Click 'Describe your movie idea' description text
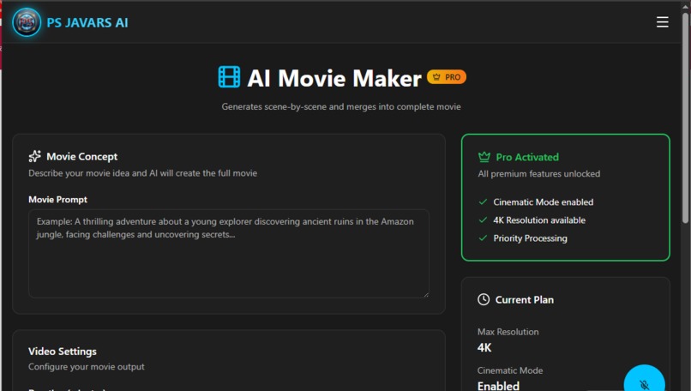Screen dimensions: 691x391 click(143, 173)
